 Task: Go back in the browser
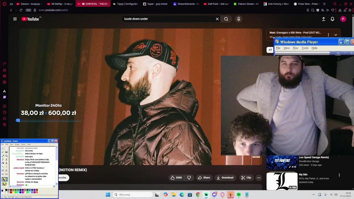point(11,10)
